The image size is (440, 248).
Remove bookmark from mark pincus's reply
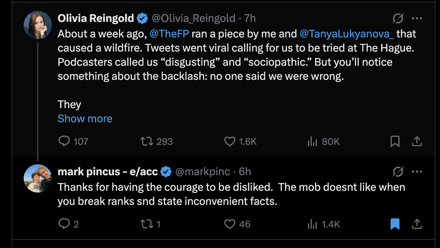click(x=395, y=224)
